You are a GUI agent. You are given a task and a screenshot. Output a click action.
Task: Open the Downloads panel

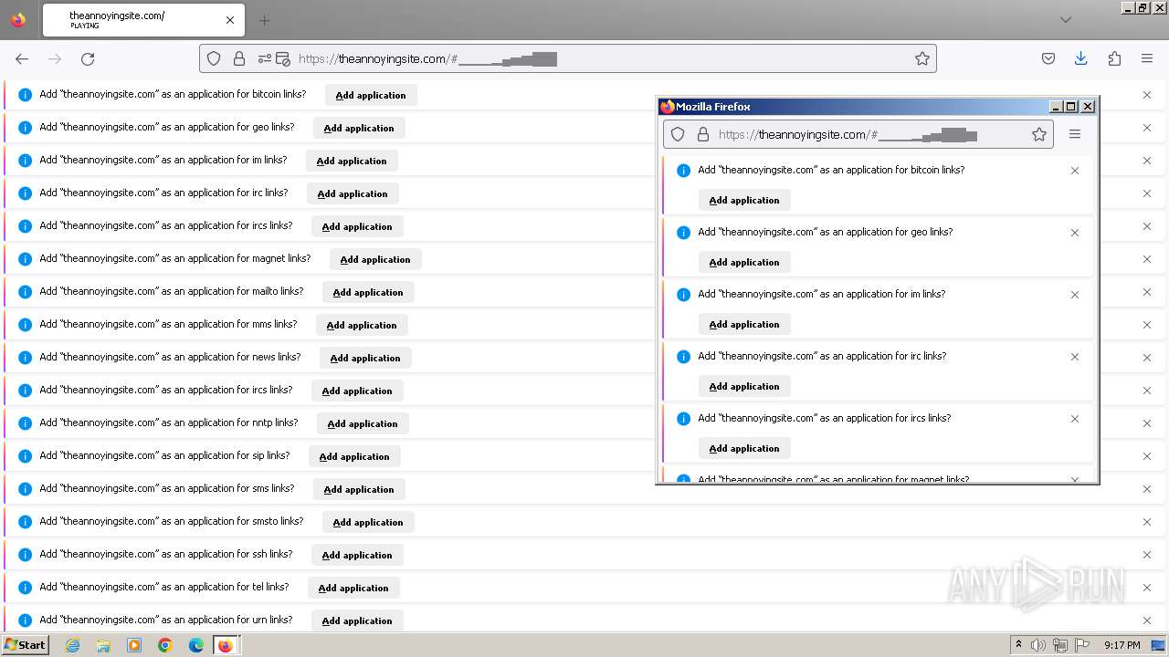coord(1081,58)
